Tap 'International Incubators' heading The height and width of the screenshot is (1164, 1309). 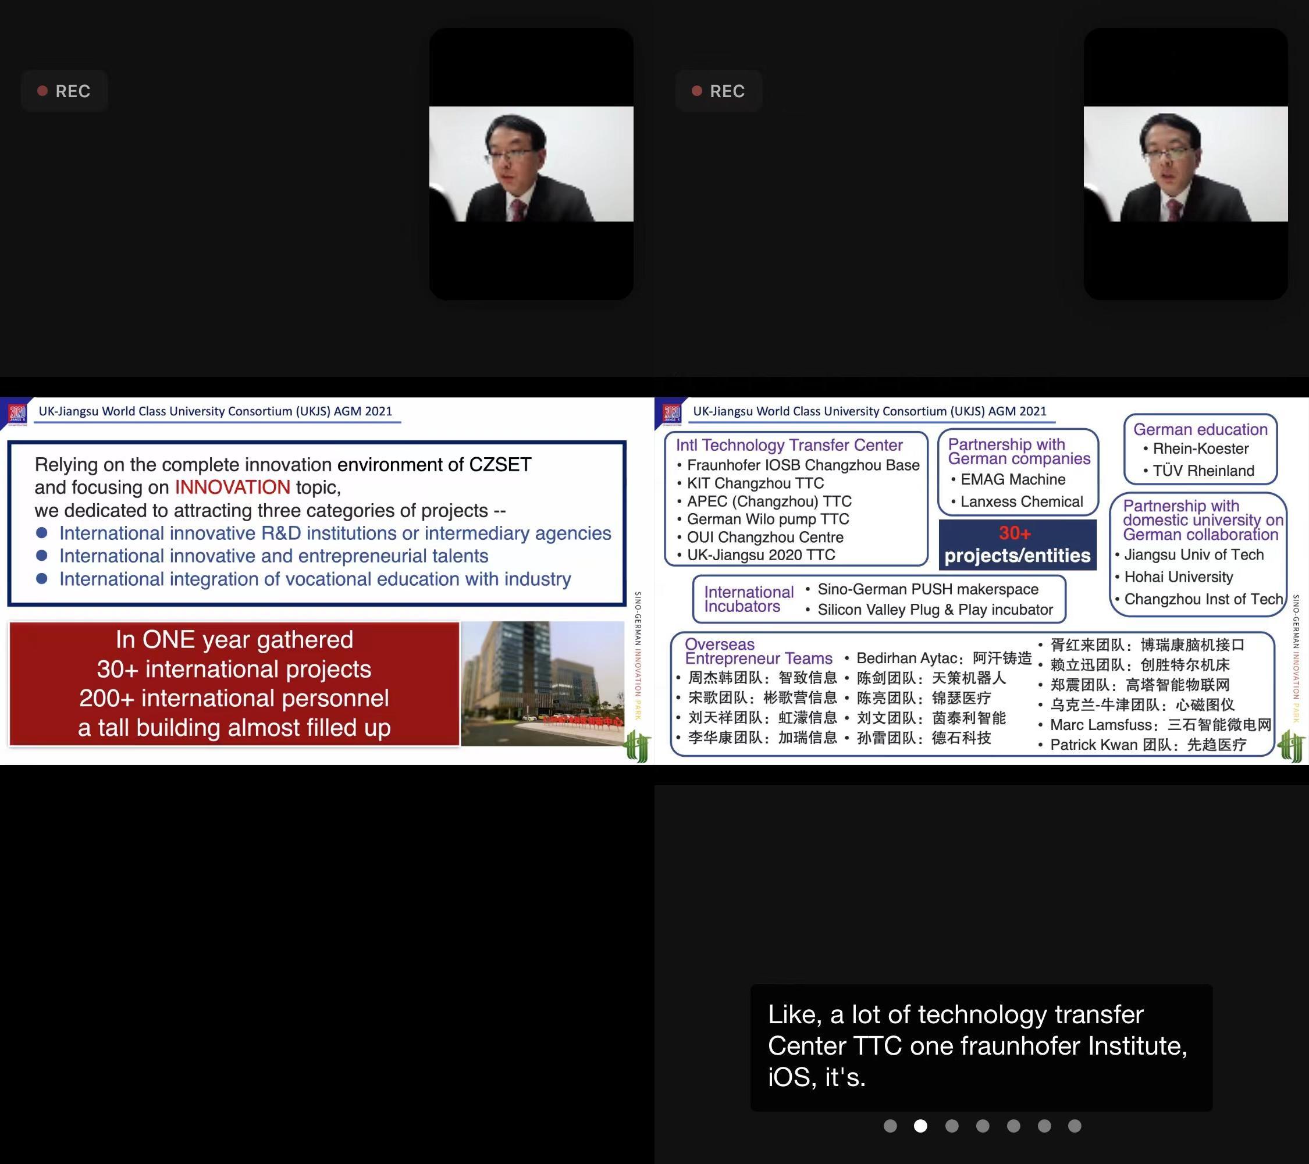(749, 599)
